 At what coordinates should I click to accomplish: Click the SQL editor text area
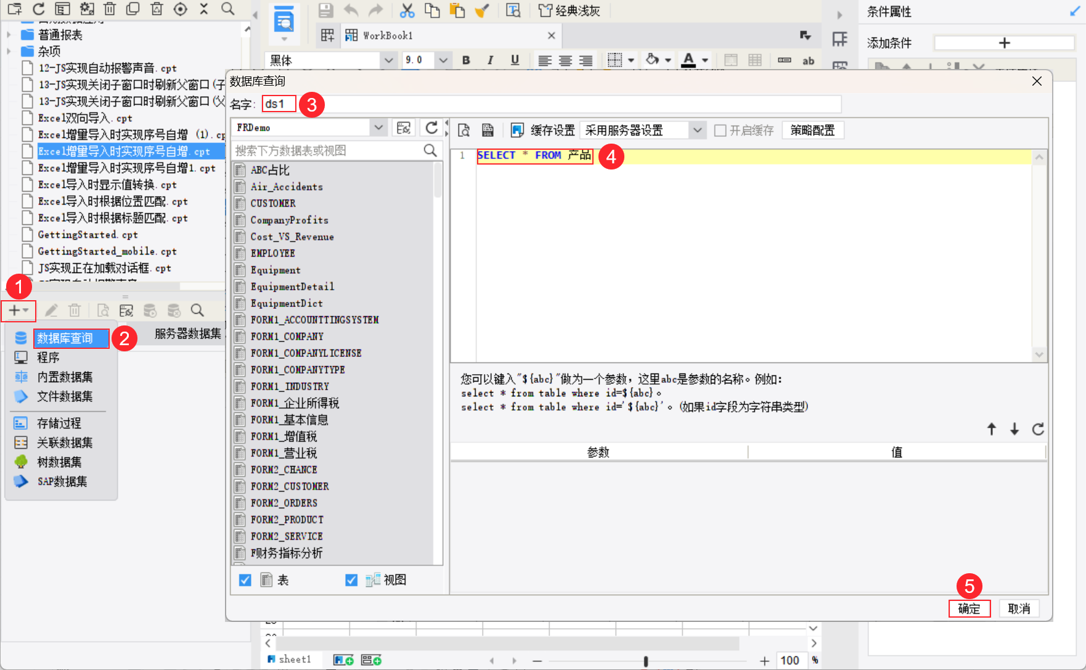click(753, 256)
